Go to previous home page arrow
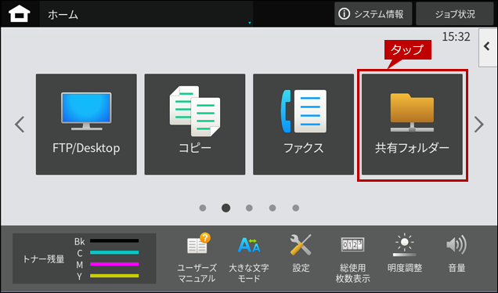This screenshot has width=498, height=293. click(20, 125)
